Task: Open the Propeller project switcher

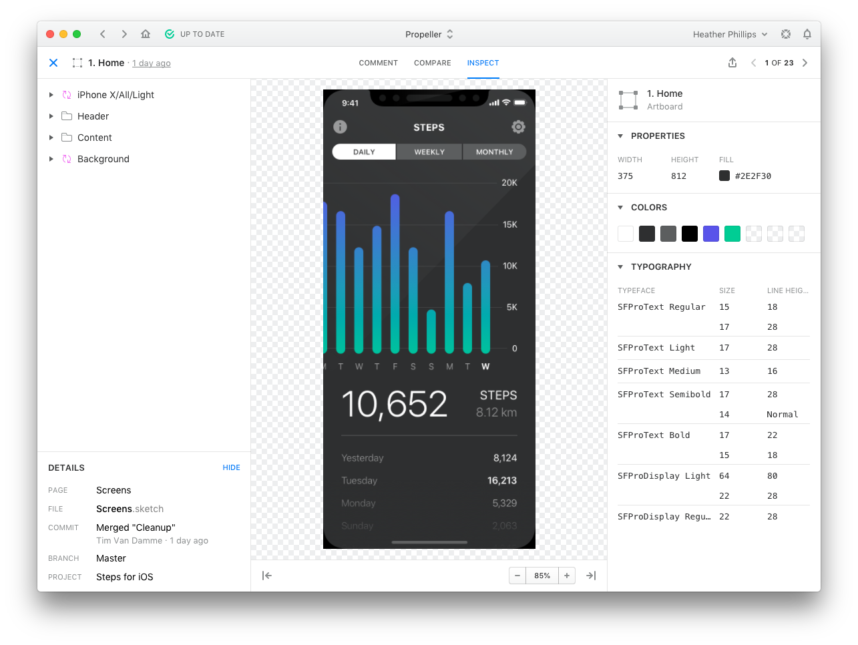Action: [429, 34]
